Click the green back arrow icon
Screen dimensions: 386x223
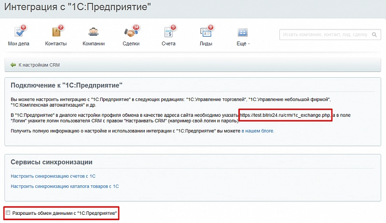13,65
